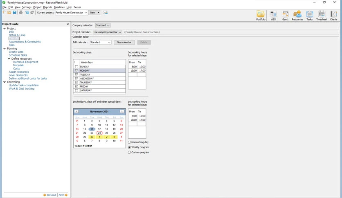The width and height of the screenshot is (342, 198).
Task: Toggle MONDAY working day checkbox
Action: pyautogui.click(x=76, y=71)
